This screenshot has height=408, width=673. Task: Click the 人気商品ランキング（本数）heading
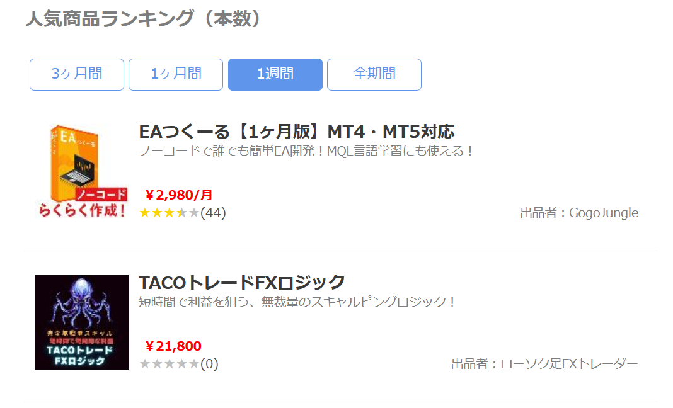click(x=143, y=19)
